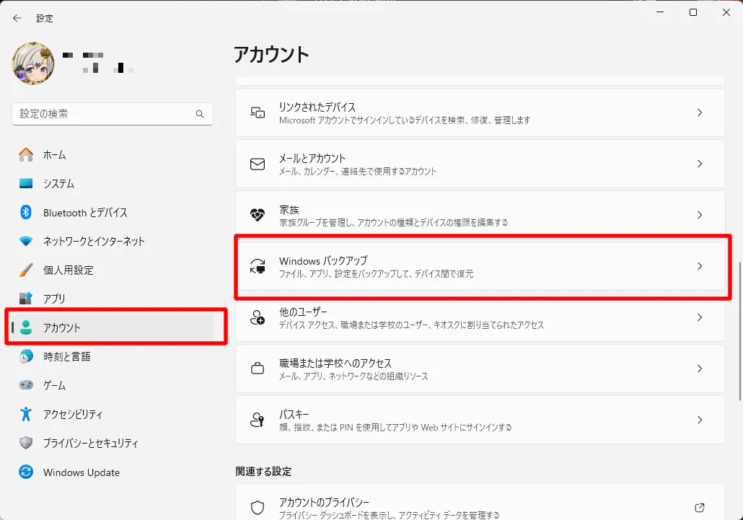Viewport: 743px width, 520px height.
Task: Open the Windows バックアップ title
Action: tap(323, 261)
